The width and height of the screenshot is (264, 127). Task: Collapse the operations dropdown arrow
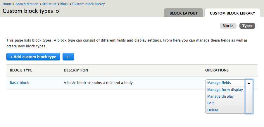click(x=249, y=83)
